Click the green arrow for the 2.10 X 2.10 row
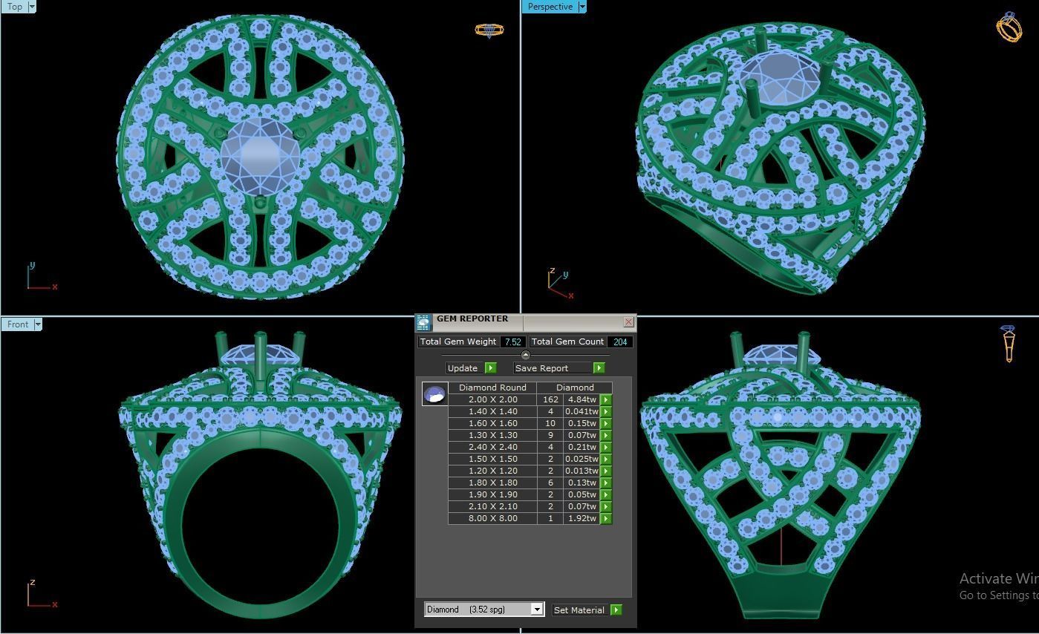Screen dimensions: 1039x634 coord(606,506)
